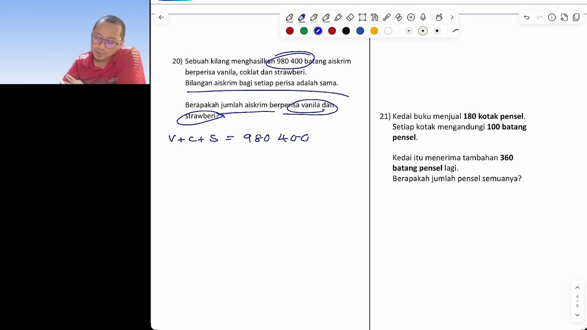Click the selected blue swatch with pen mark
The width and height of the screenshot is (587, 330).
point(318,31)
